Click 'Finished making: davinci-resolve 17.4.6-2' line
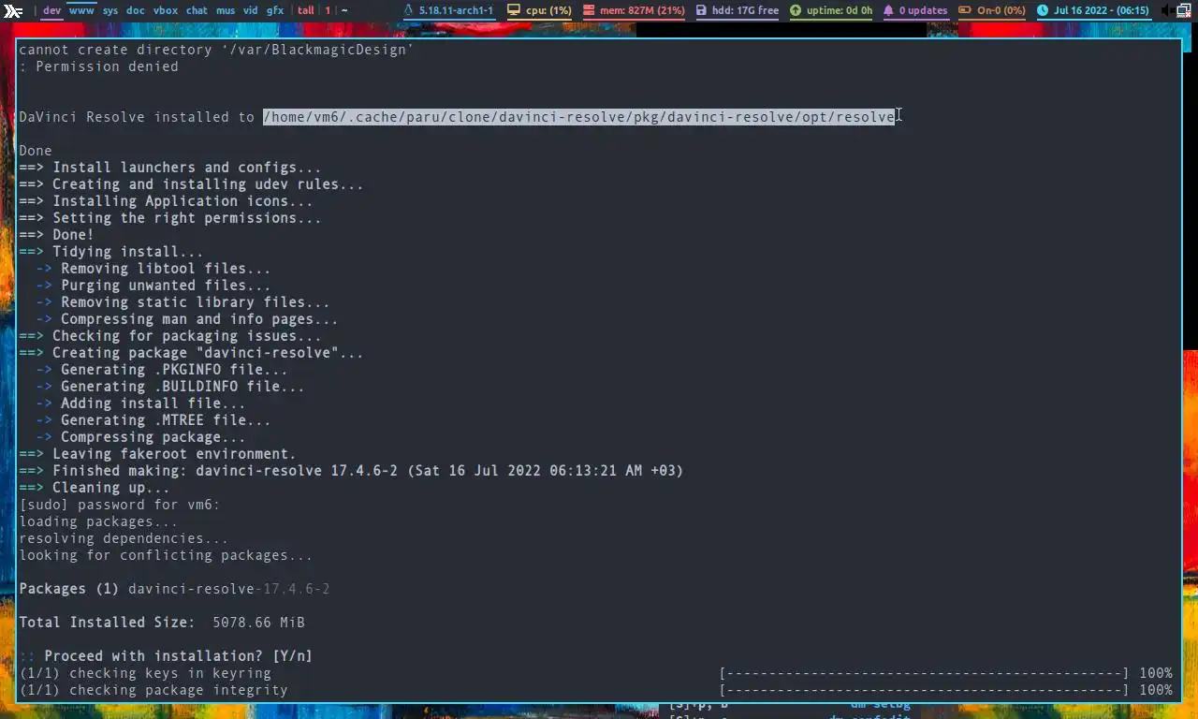 click(351, 471)
